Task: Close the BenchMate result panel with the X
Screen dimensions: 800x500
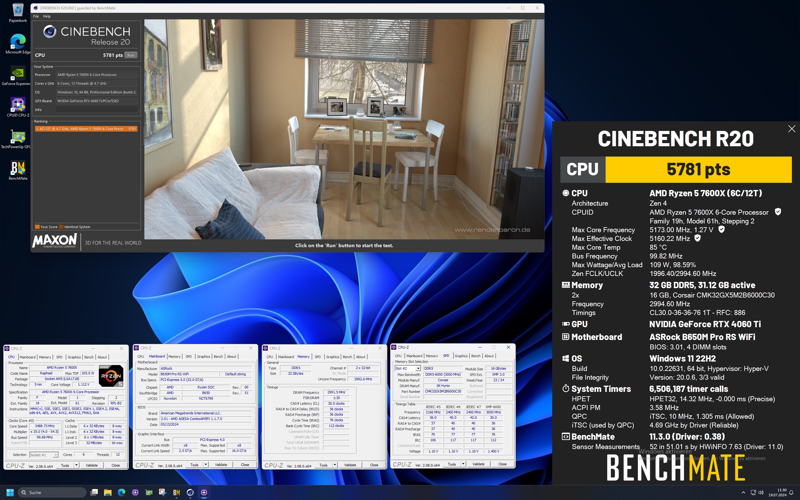Action: [x=791, y=129]
